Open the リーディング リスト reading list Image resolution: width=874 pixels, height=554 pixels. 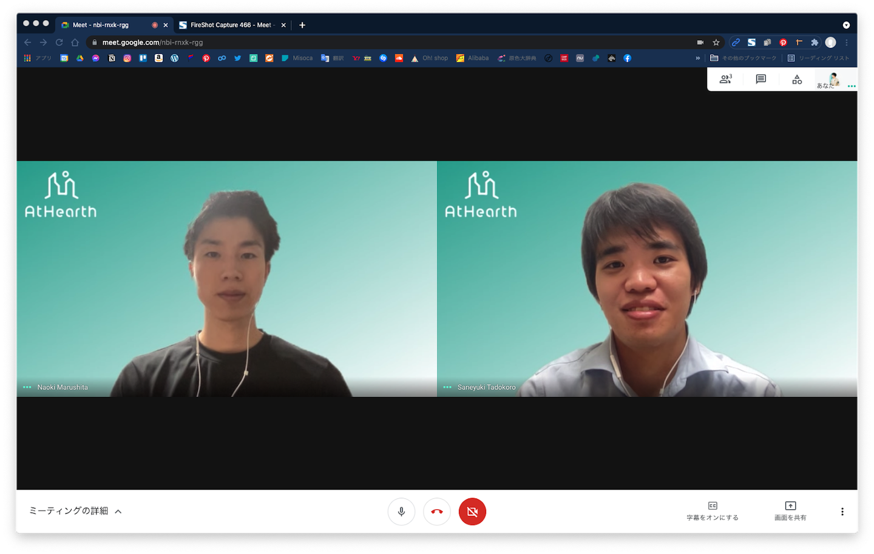819,58
